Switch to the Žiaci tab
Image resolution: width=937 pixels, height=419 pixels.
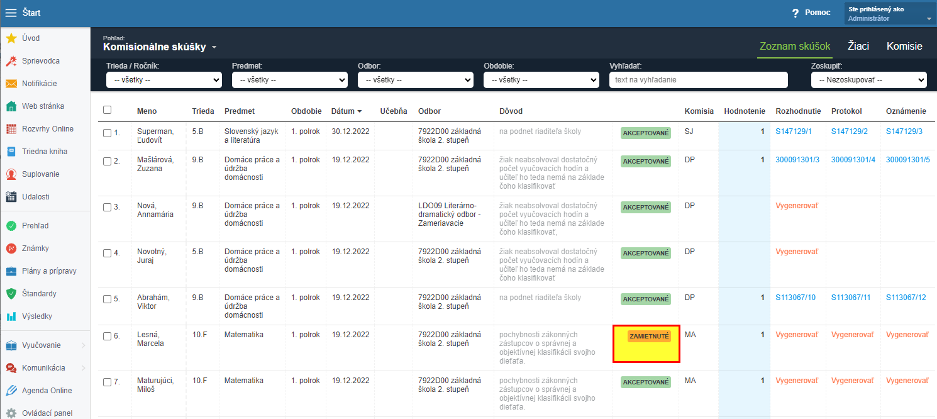coord(858,46)
